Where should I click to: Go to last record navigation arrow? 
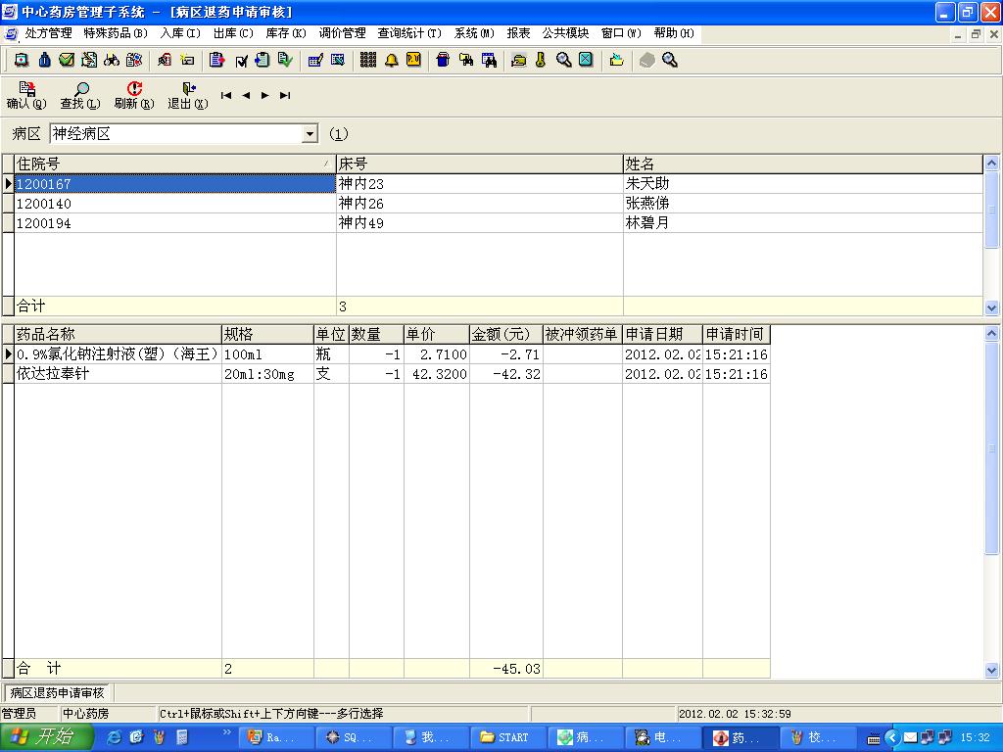(285, 95)
